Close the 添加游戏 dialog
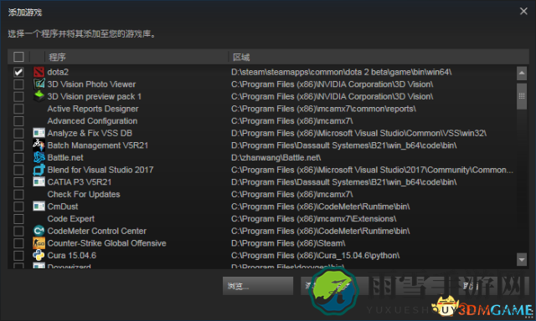 [523, 11]
